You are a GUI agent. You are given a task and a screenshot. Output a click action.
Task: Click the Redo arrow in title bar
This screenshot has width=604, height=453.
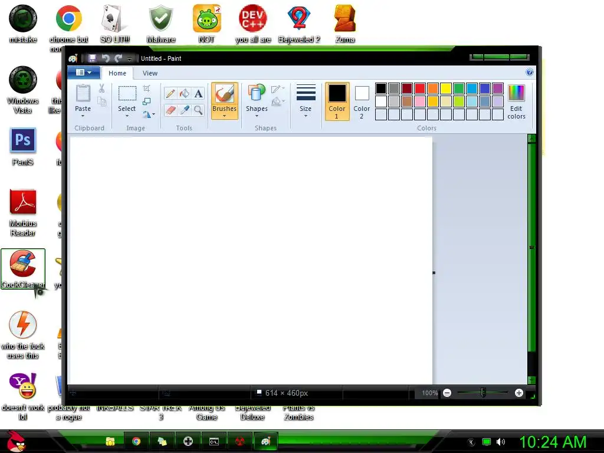click(118, 58)
